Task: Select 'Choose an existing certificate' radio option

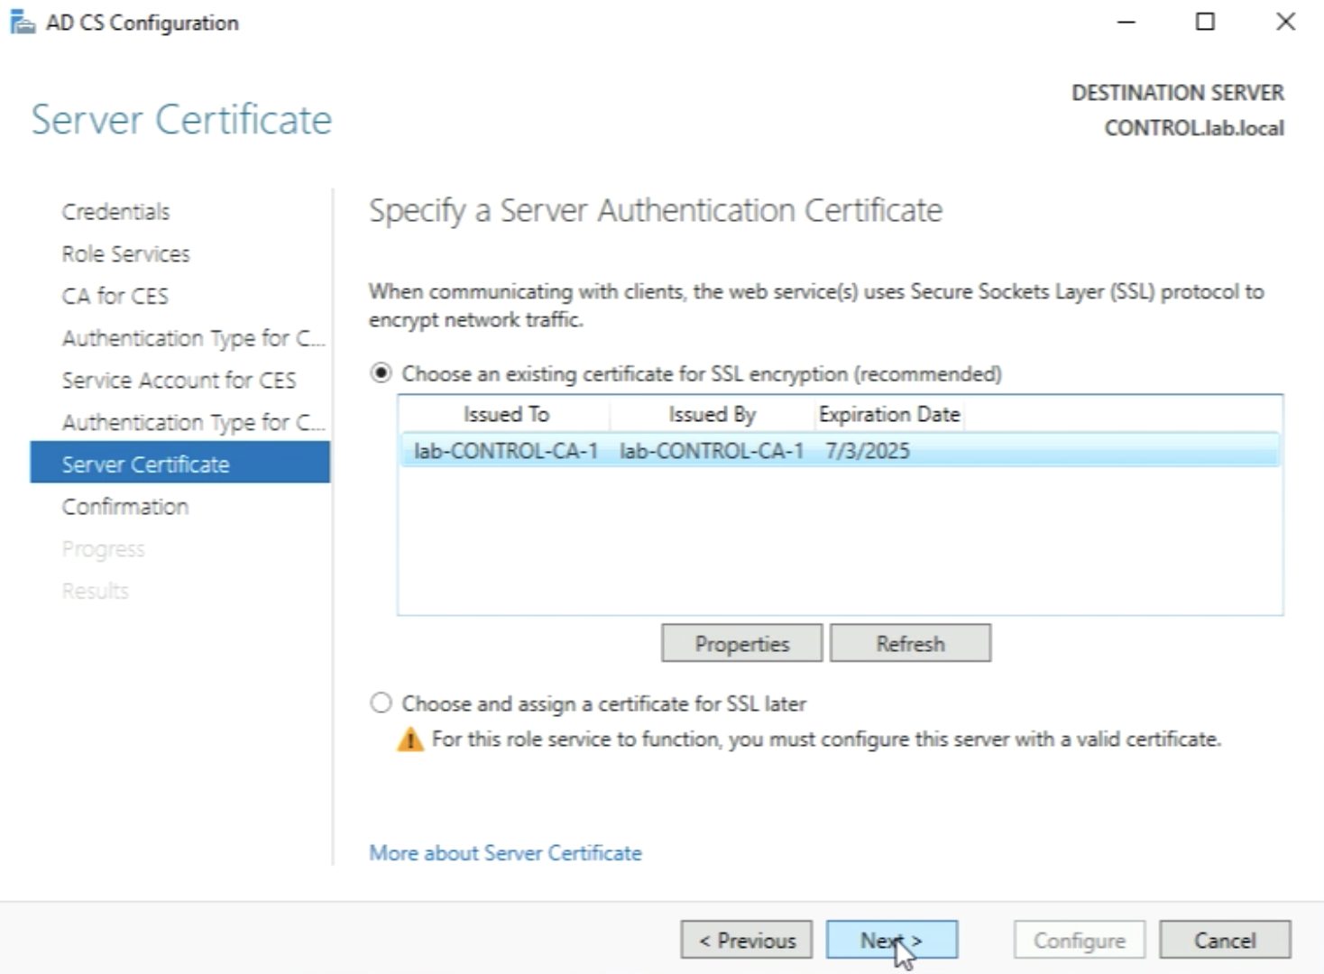Action: 382,373
